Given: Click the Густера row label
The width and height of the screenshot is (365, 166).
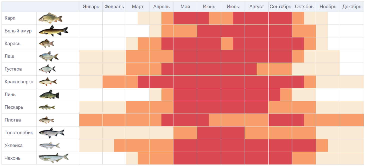Looking at the screenshot, I should click(x=13, y=69).
